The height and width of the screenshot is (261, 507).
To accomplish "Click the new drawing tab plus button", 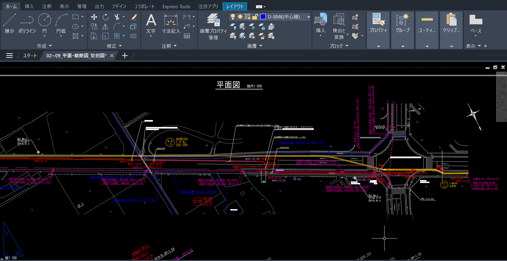I will point(125,56).
